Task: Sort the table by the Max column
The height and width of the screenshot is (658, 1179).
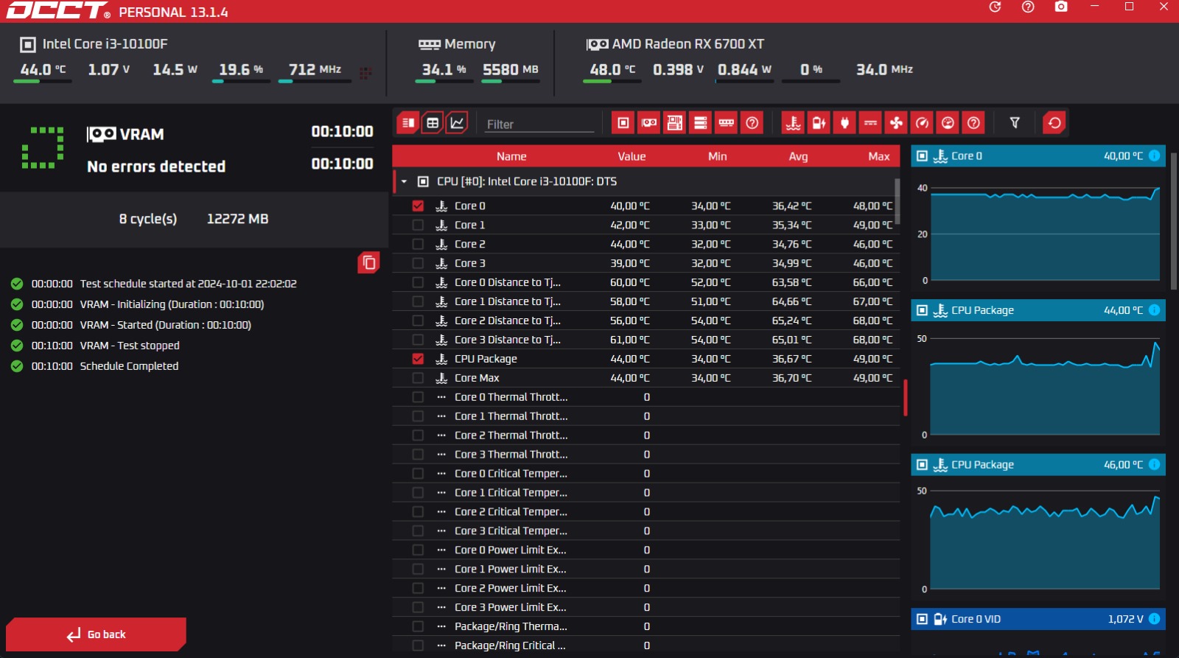Action: pos(879,156)
